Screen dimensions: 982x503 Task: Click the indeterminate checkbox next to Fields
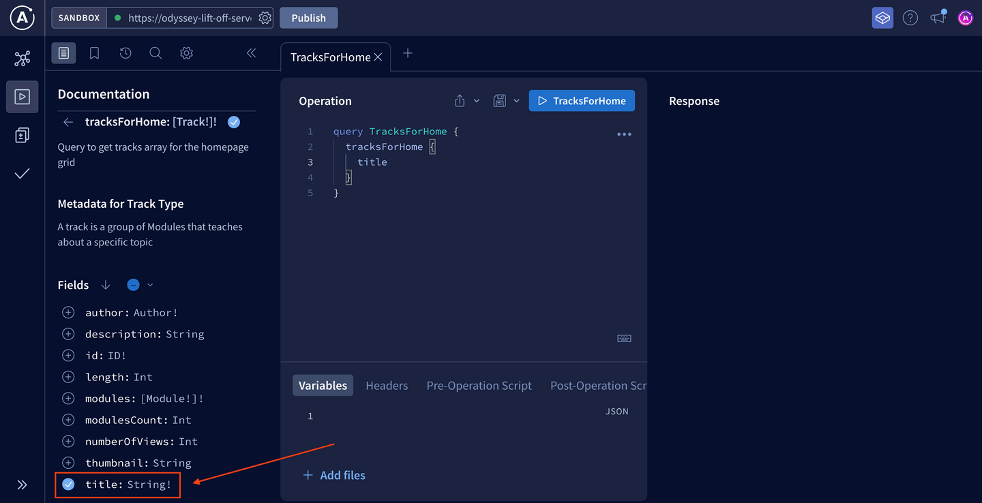point(133,284)
